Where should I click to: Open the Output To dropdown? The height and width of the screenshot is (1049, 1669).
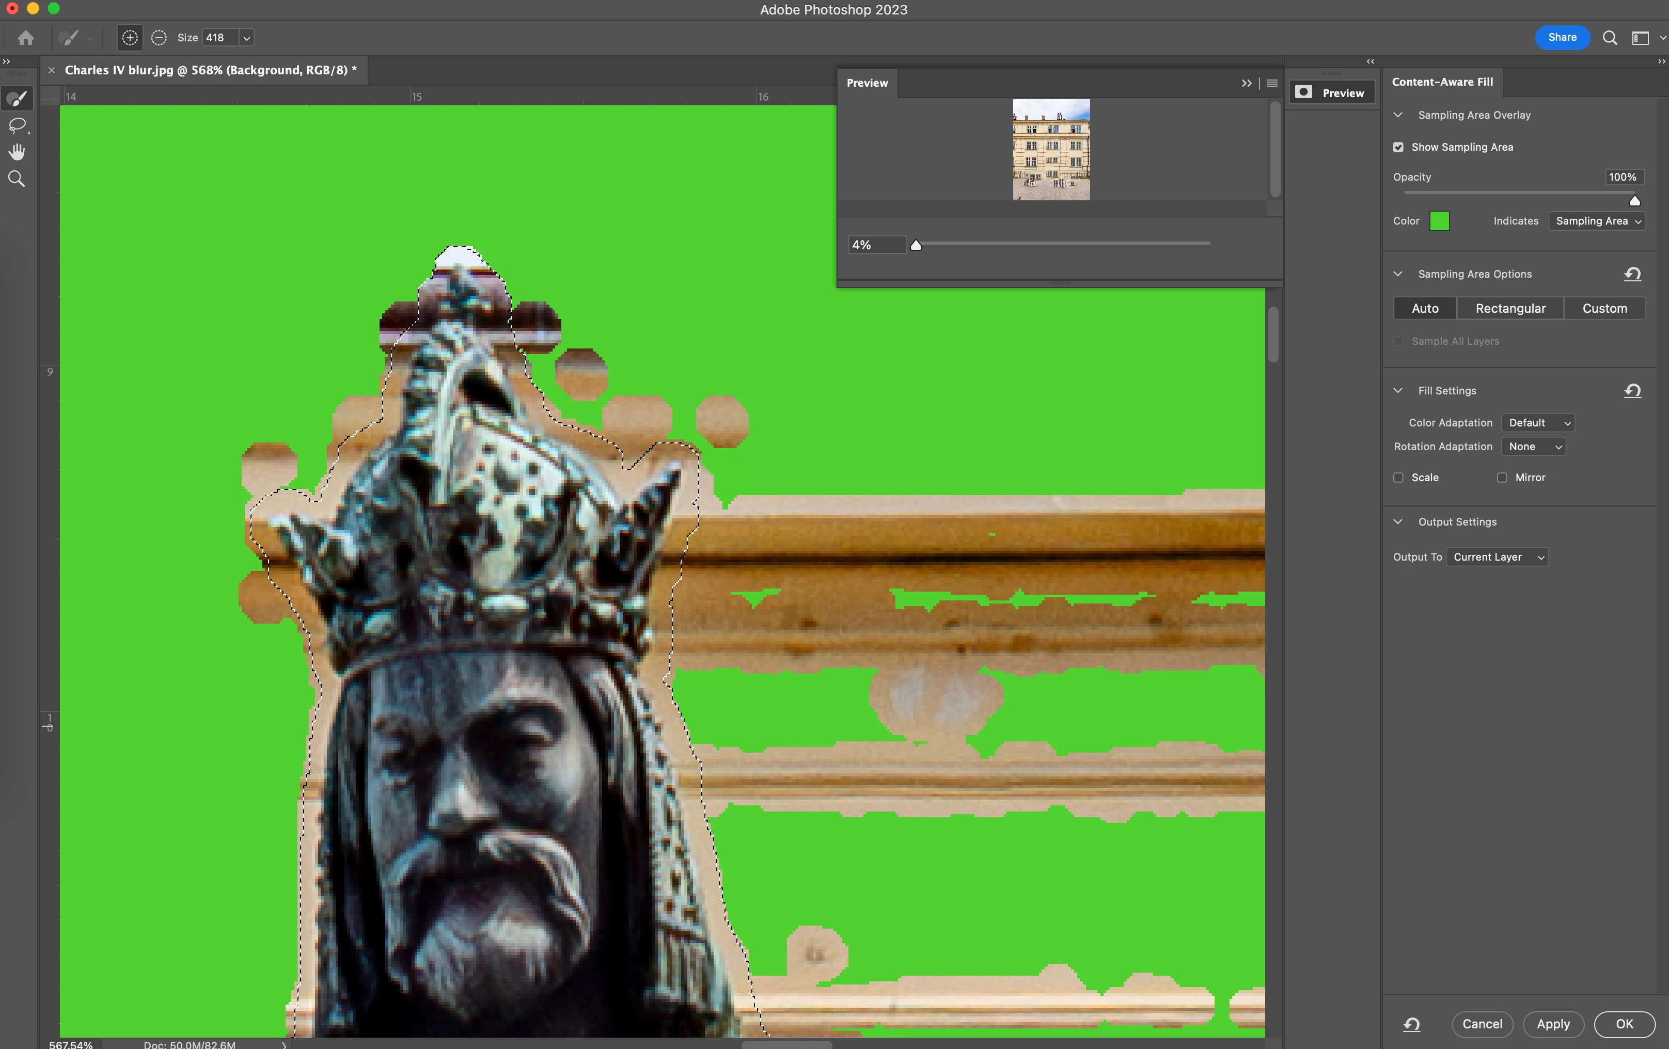(x=1497, y=557)
